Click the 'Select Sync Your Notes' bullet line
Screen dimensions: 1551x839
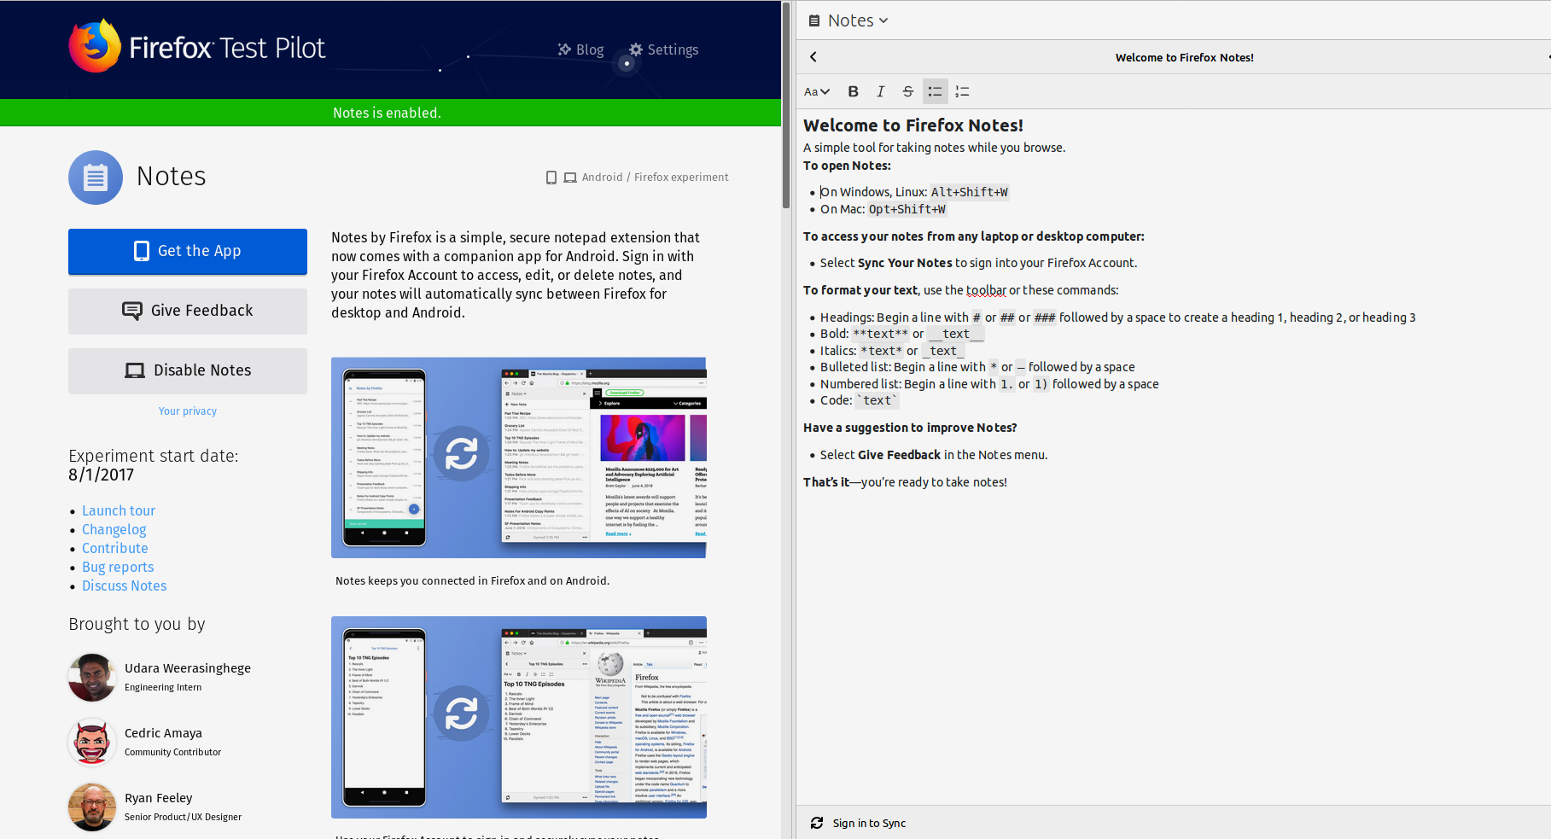pyautogui.click(x=979, y=263)
